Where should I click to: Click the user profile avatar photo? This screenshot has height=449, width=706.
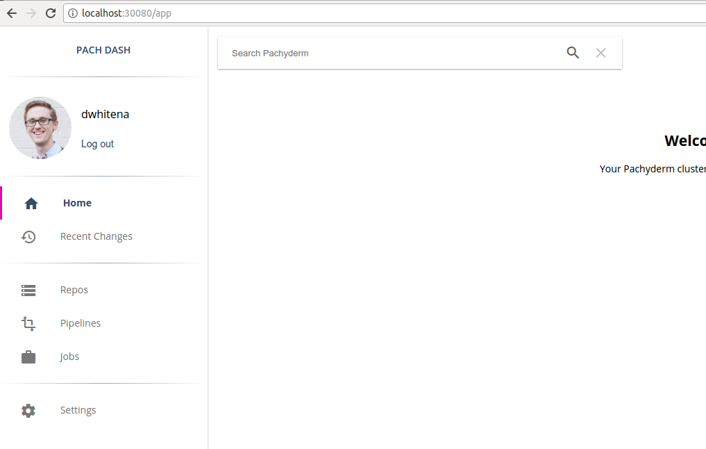point(40,128)
